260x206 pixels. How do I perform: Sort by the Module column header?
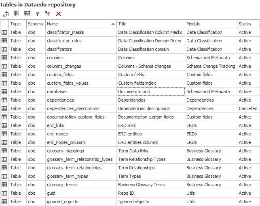211,24
